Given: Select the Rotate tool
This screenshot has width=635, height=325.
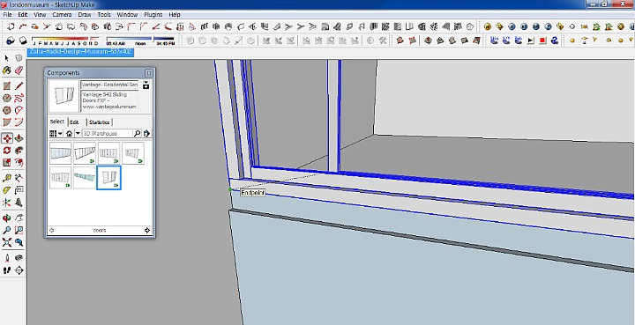Looking at the screenshot, I should tap(7, 151).
